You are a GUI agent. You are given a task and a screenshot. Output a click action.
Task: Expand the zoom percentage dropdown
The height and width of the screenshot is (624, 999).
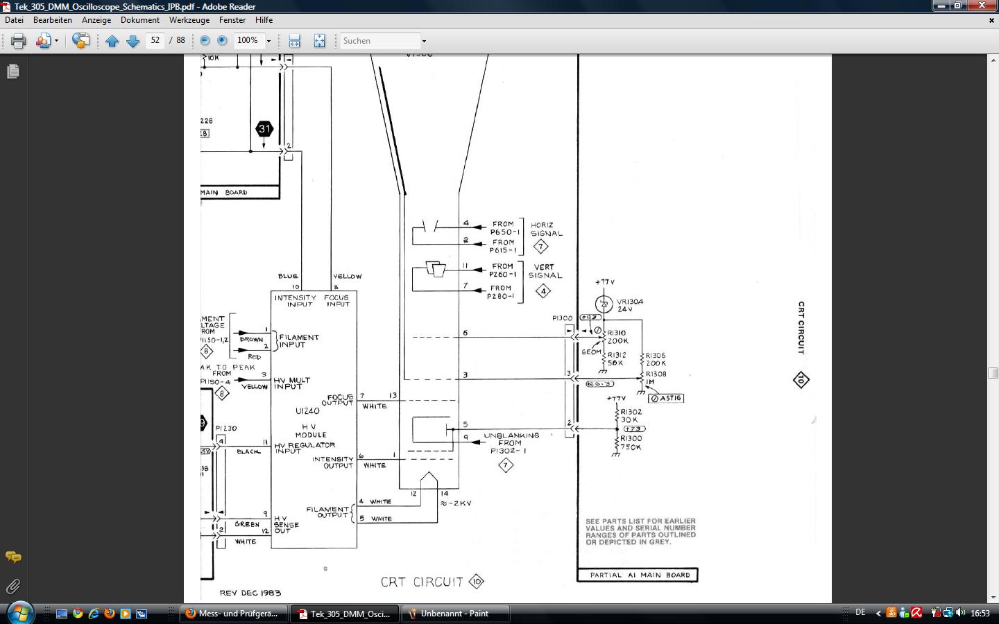click(x=268, y=41)
